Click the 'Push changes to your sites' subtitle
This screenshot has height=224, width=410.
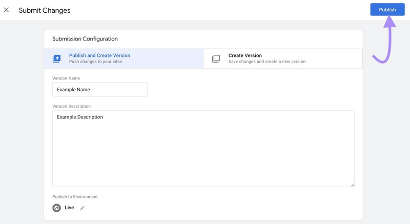[95, 62]
